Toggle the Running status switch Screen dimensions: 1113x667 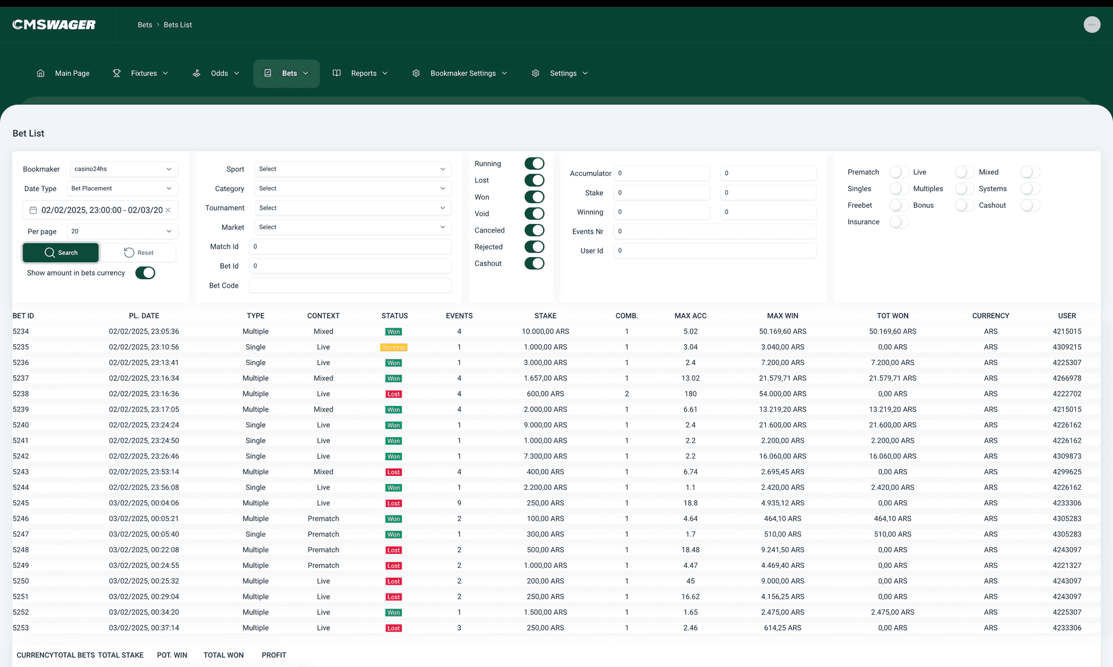tap(534, 164)
